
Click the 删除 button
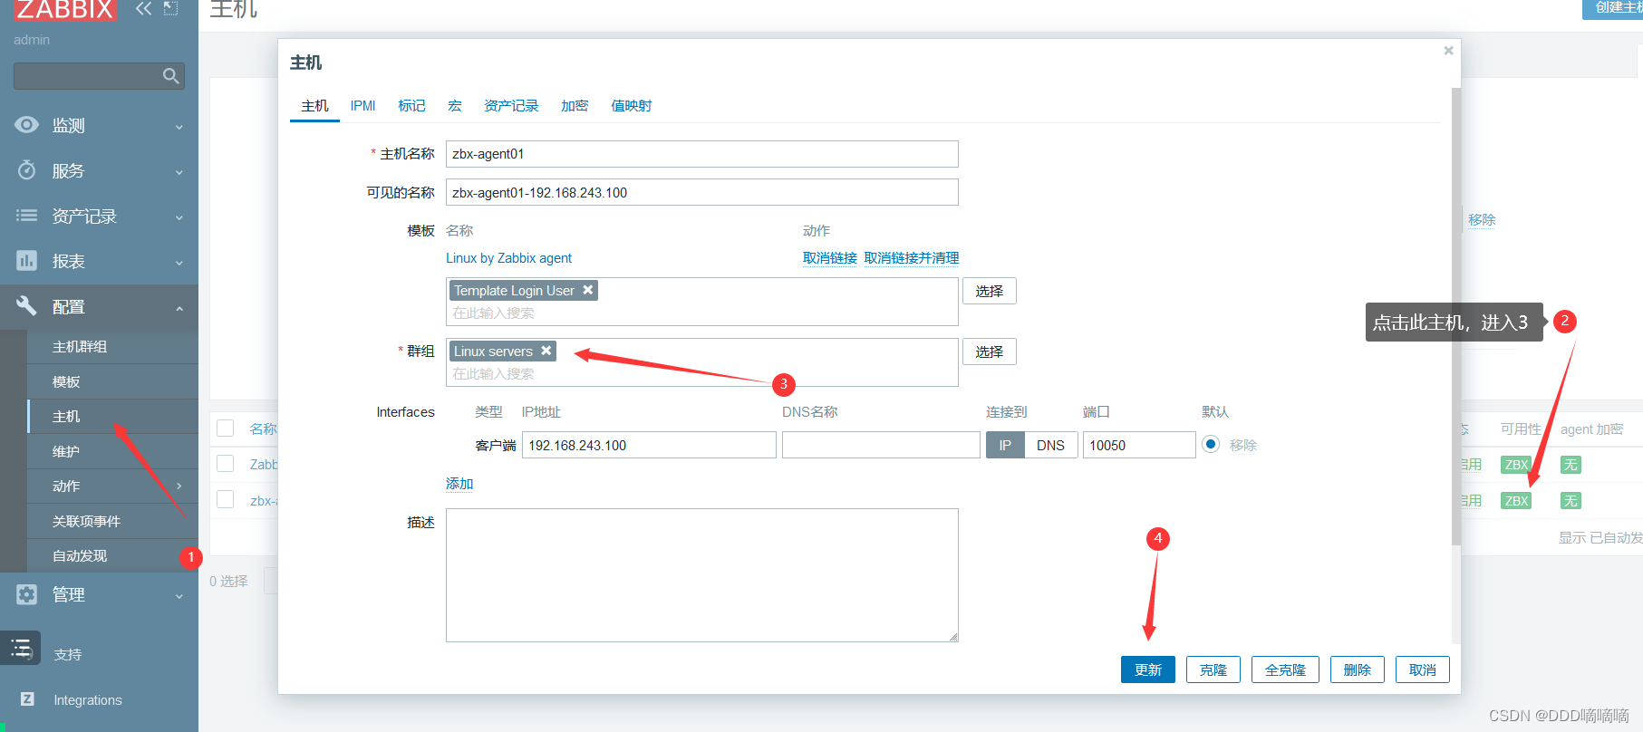pos(1358,669)
